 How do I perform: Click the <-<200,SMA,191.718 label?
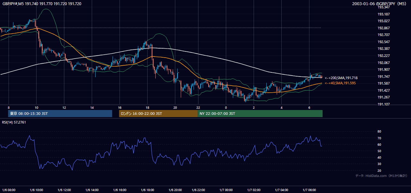click(x=341, y=78)
